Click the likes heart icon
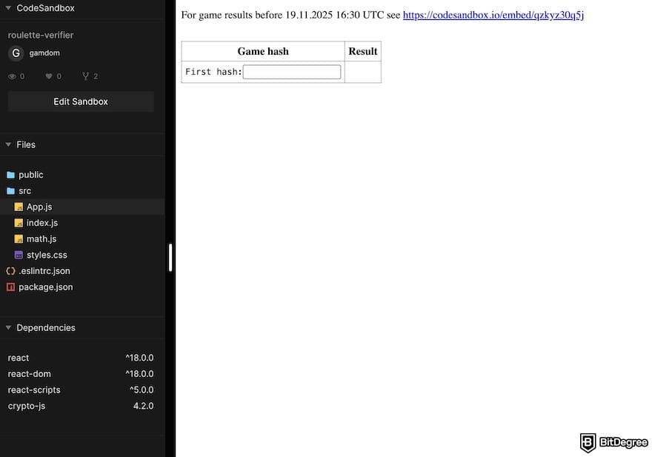652x457 pixels. (x=49, y=76)
